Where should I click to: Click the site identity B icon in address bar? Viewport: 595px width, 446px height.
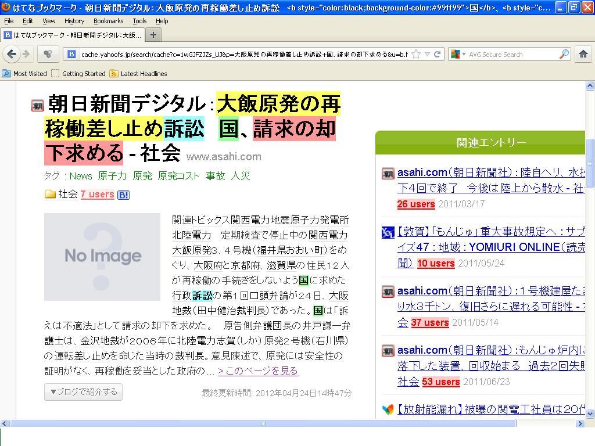(71, 54)
